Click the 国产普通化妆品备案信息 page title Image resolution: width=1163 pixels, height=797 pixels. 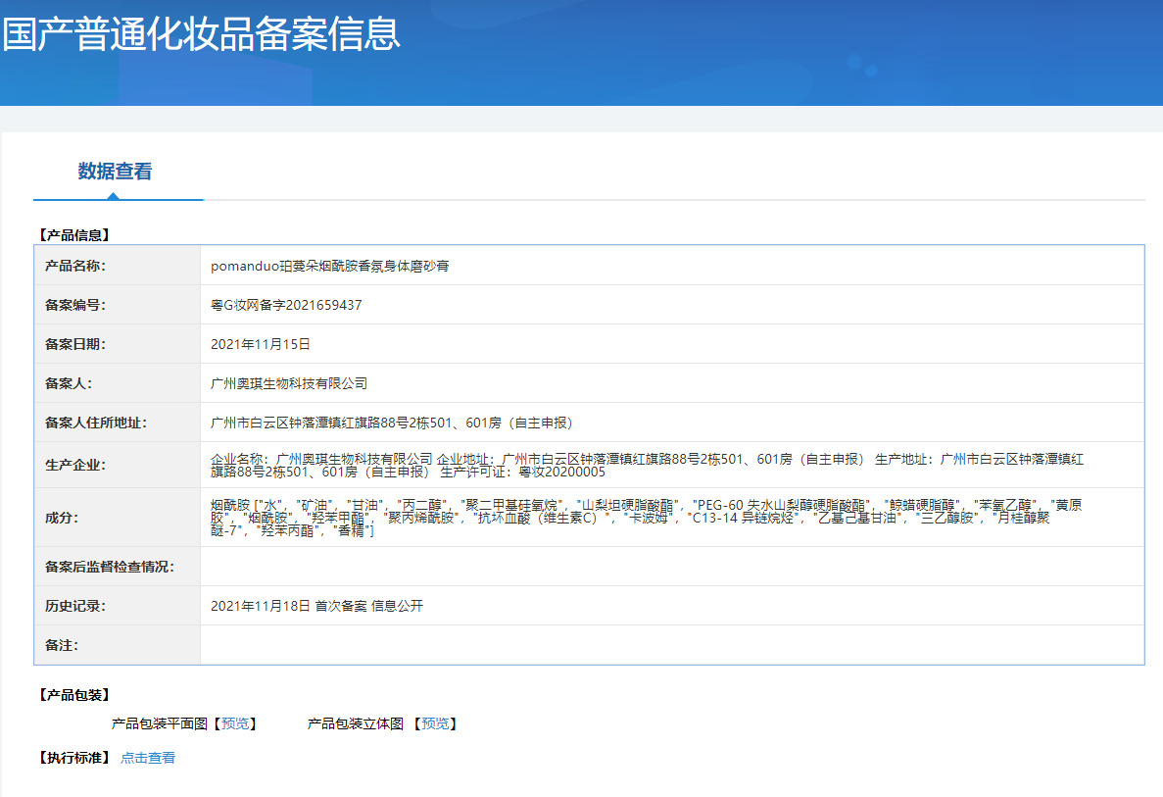pyautogui.click(x=202, y=34)
